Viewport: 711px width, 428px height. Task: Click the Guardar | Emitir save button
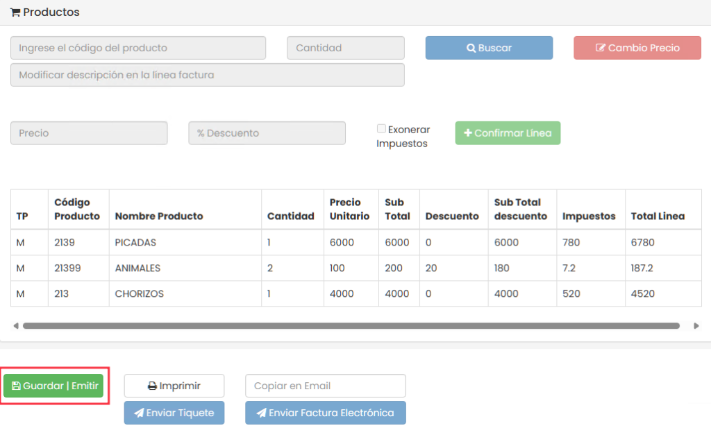tap(53, 386)
